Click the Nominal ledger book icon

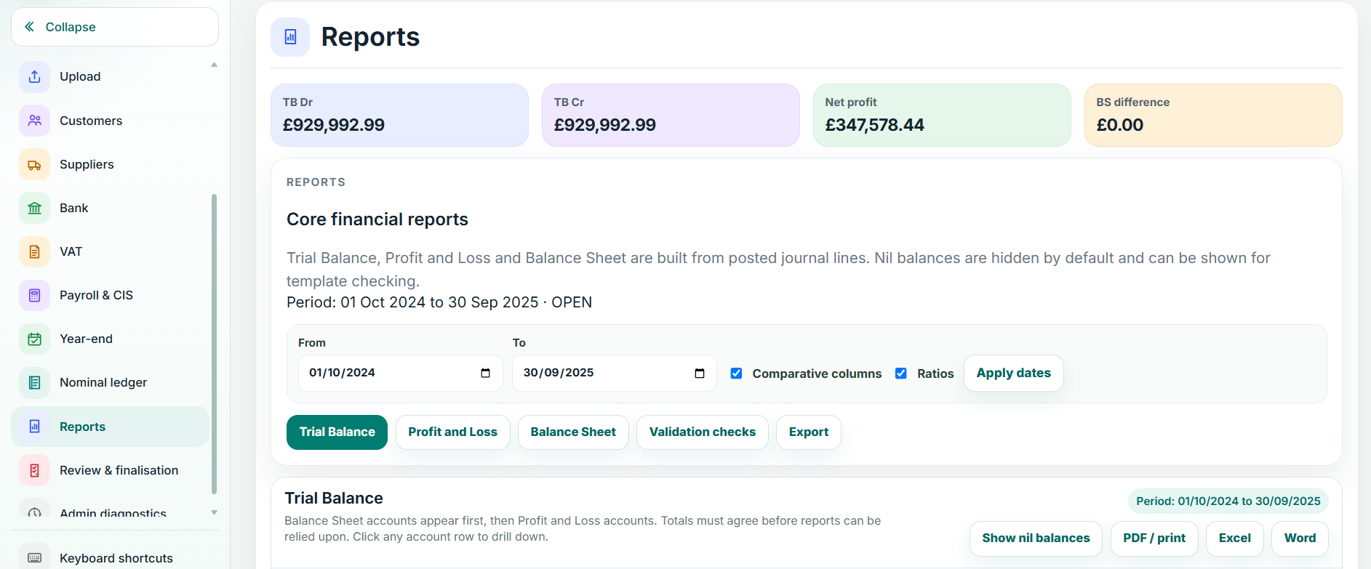tap(34, 382)
